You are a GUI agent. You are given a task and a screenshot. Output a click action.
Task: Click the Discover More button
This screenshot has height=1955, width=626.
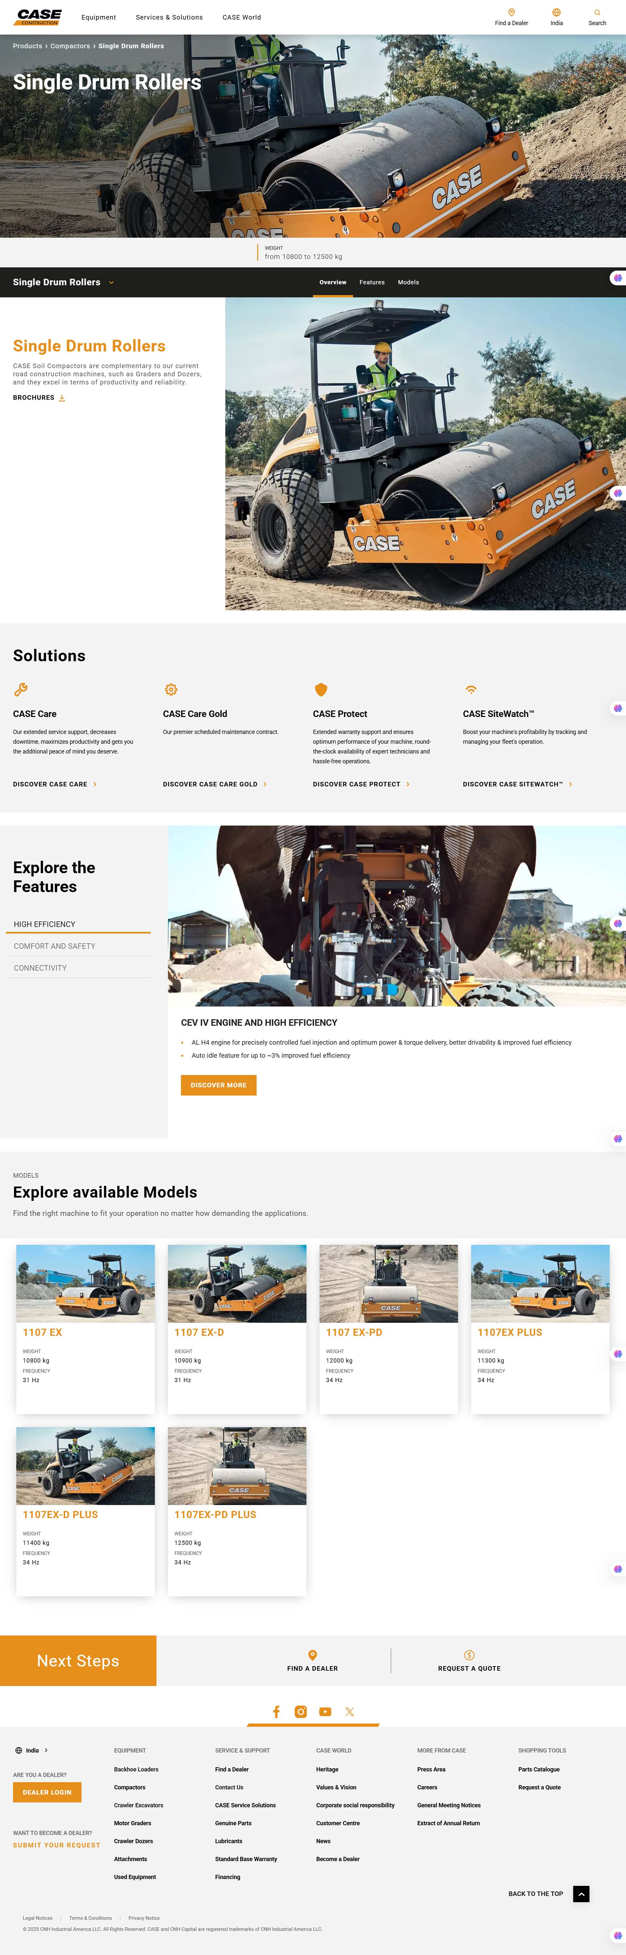click(218, 1085)
